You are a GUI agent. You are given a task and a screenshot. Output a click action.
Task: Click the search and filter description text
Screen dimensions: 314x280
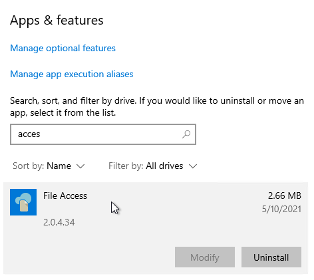[157, 106]
